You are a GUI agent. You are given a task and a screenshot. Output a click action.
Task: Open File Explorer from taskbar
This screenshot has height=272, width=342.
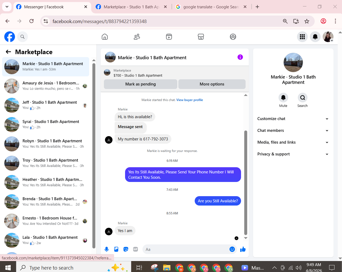click(x=167, y=268)
